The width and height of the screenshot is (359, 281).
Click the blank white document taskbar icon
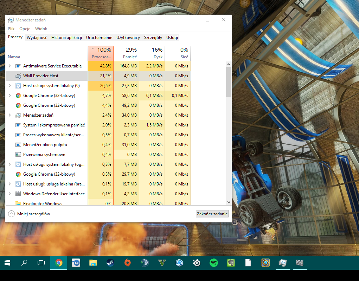click(x=248, y=263)
